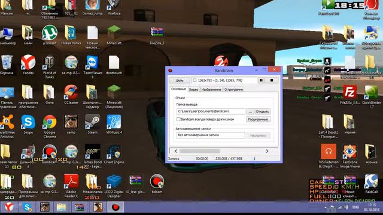Open WinRAR from the taskbar
This screenshot has height=215, width=383.
[80, 207]
